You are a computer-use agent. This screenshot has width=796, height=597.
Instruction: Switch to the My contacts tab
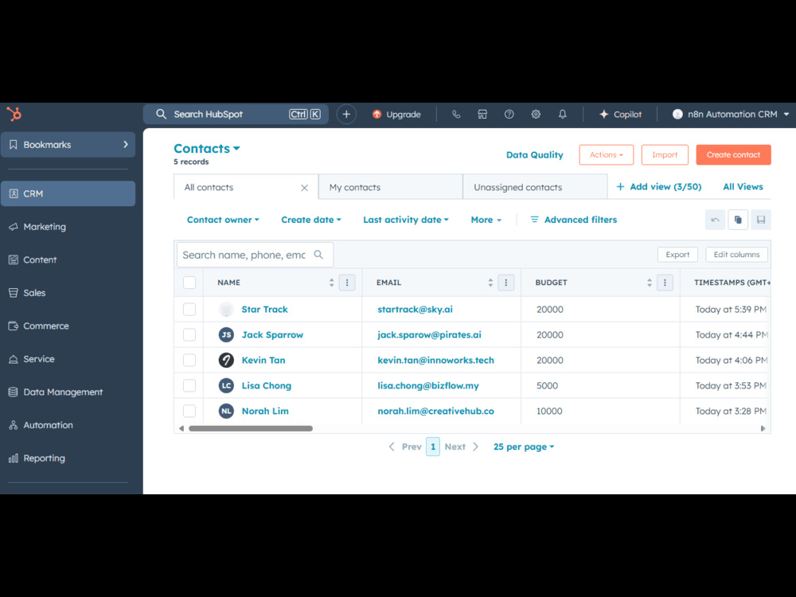[x=390, y=187]
